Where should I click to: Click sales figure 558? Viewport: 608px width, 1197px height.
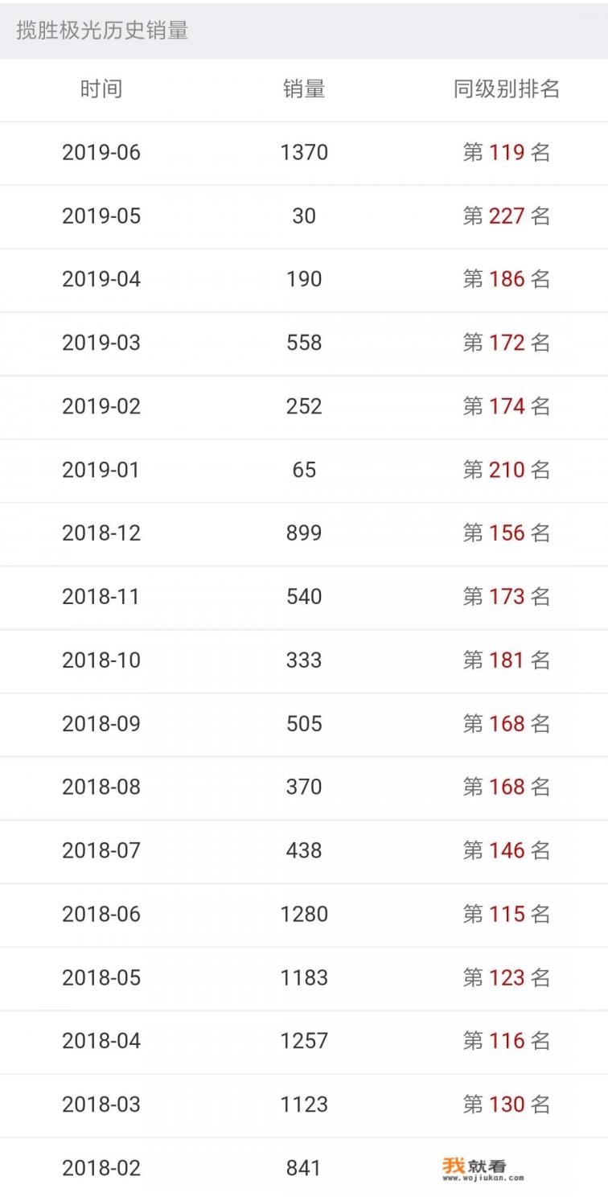point(304,343)
